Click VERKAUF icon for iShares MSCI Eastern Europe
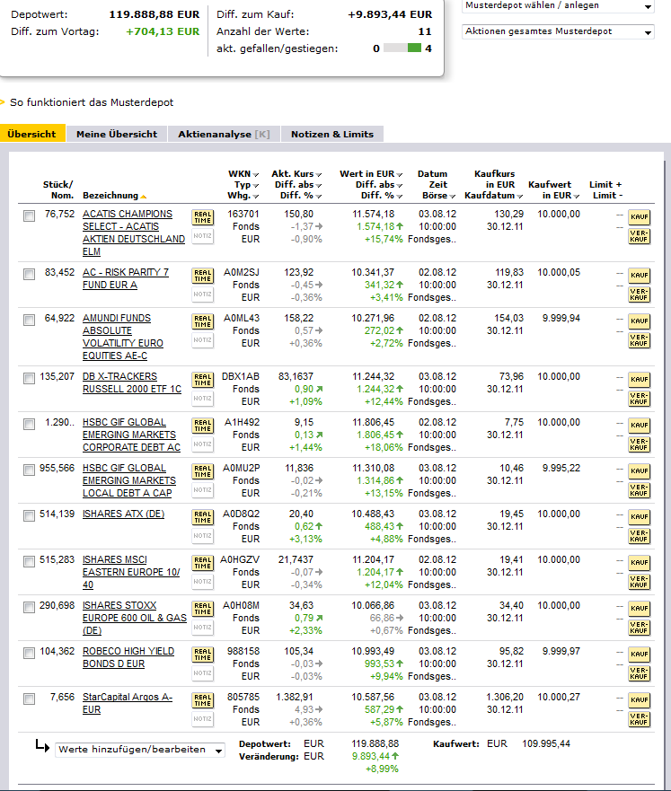The image size is (671, 791). (x=639, y=582)
